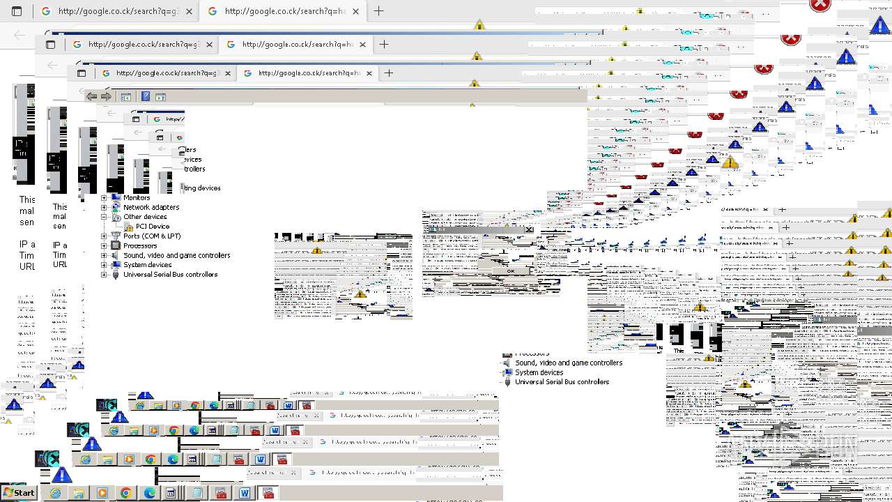Open Internet Explorer in the taskbar beside Start
Viewport: 892px width, 502px height.
point(55,493)
